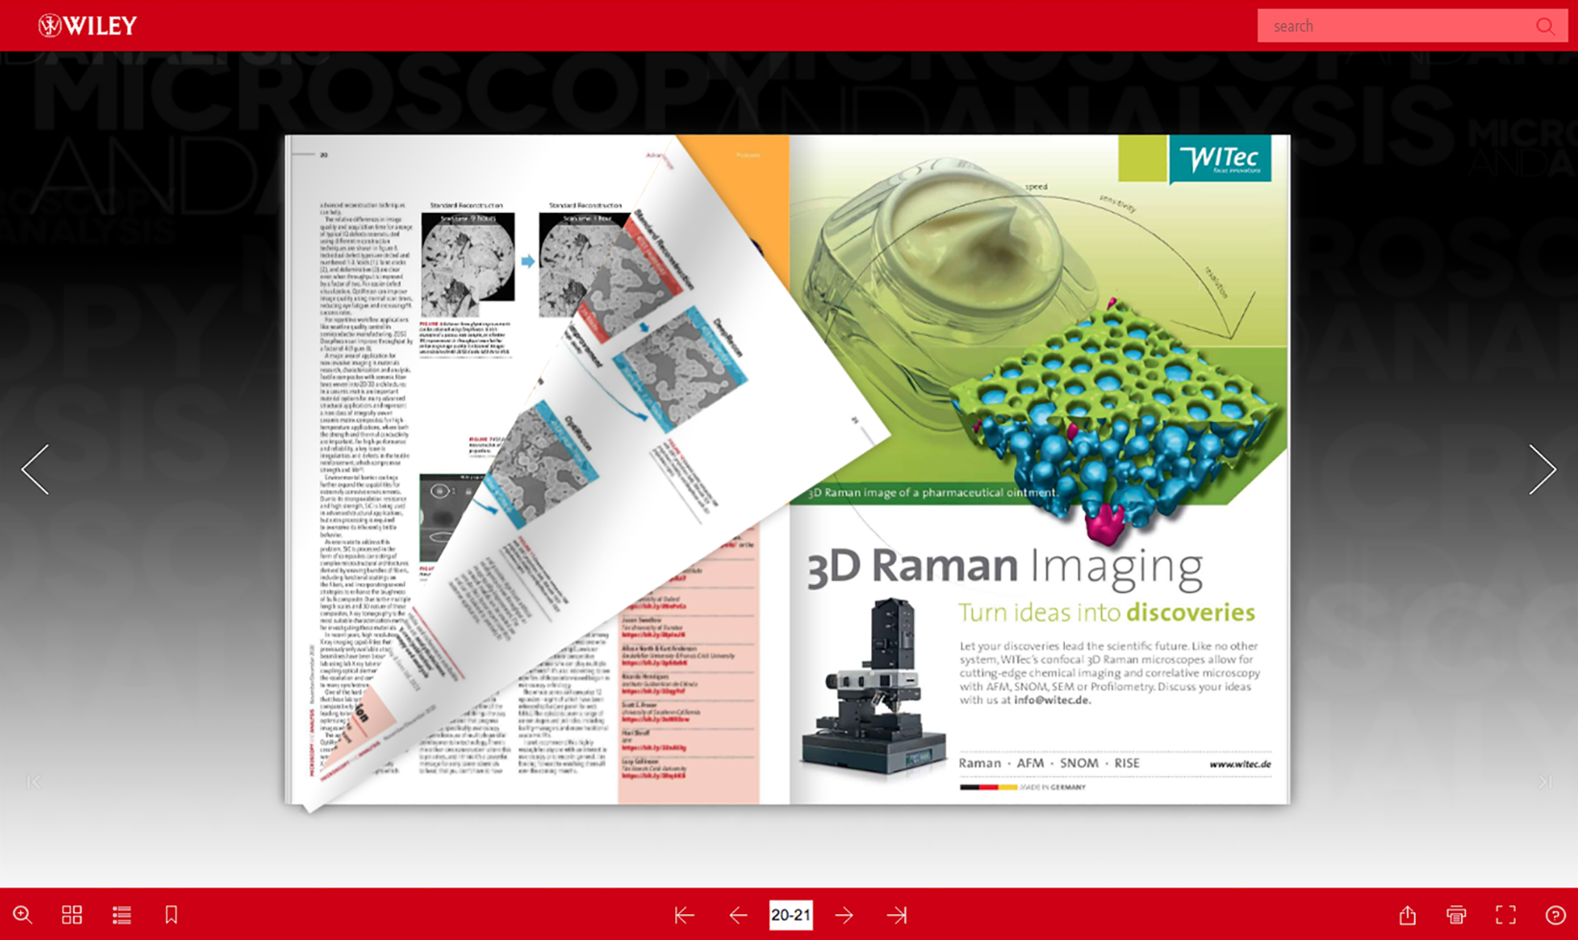
Task: Open the table of contents list
Action: [x=122, y=915]
